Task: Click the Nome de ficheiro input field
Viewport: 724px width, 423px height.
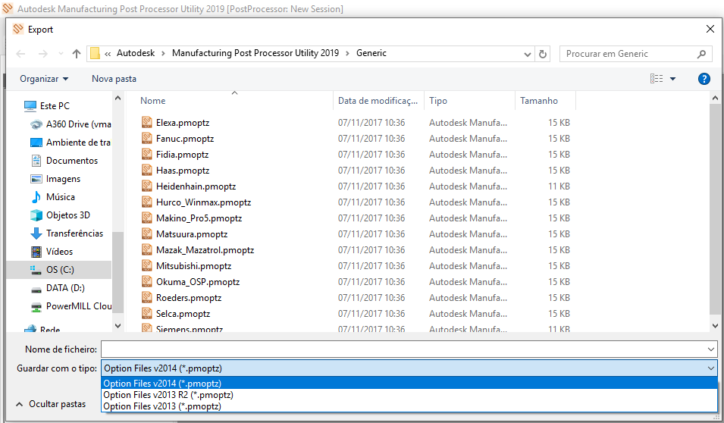Action: click(404, 349)
